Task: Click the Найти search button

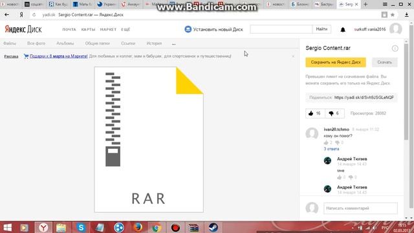Action: click(321, 29)
